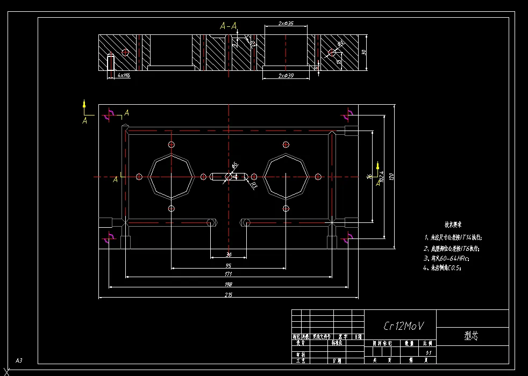This screenshot has height=376, width=528.
Task: Select the 2xΦ39 dimension label
Action: point(286,76)
